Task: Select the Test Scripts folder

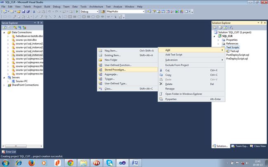Action: (233, 47)
